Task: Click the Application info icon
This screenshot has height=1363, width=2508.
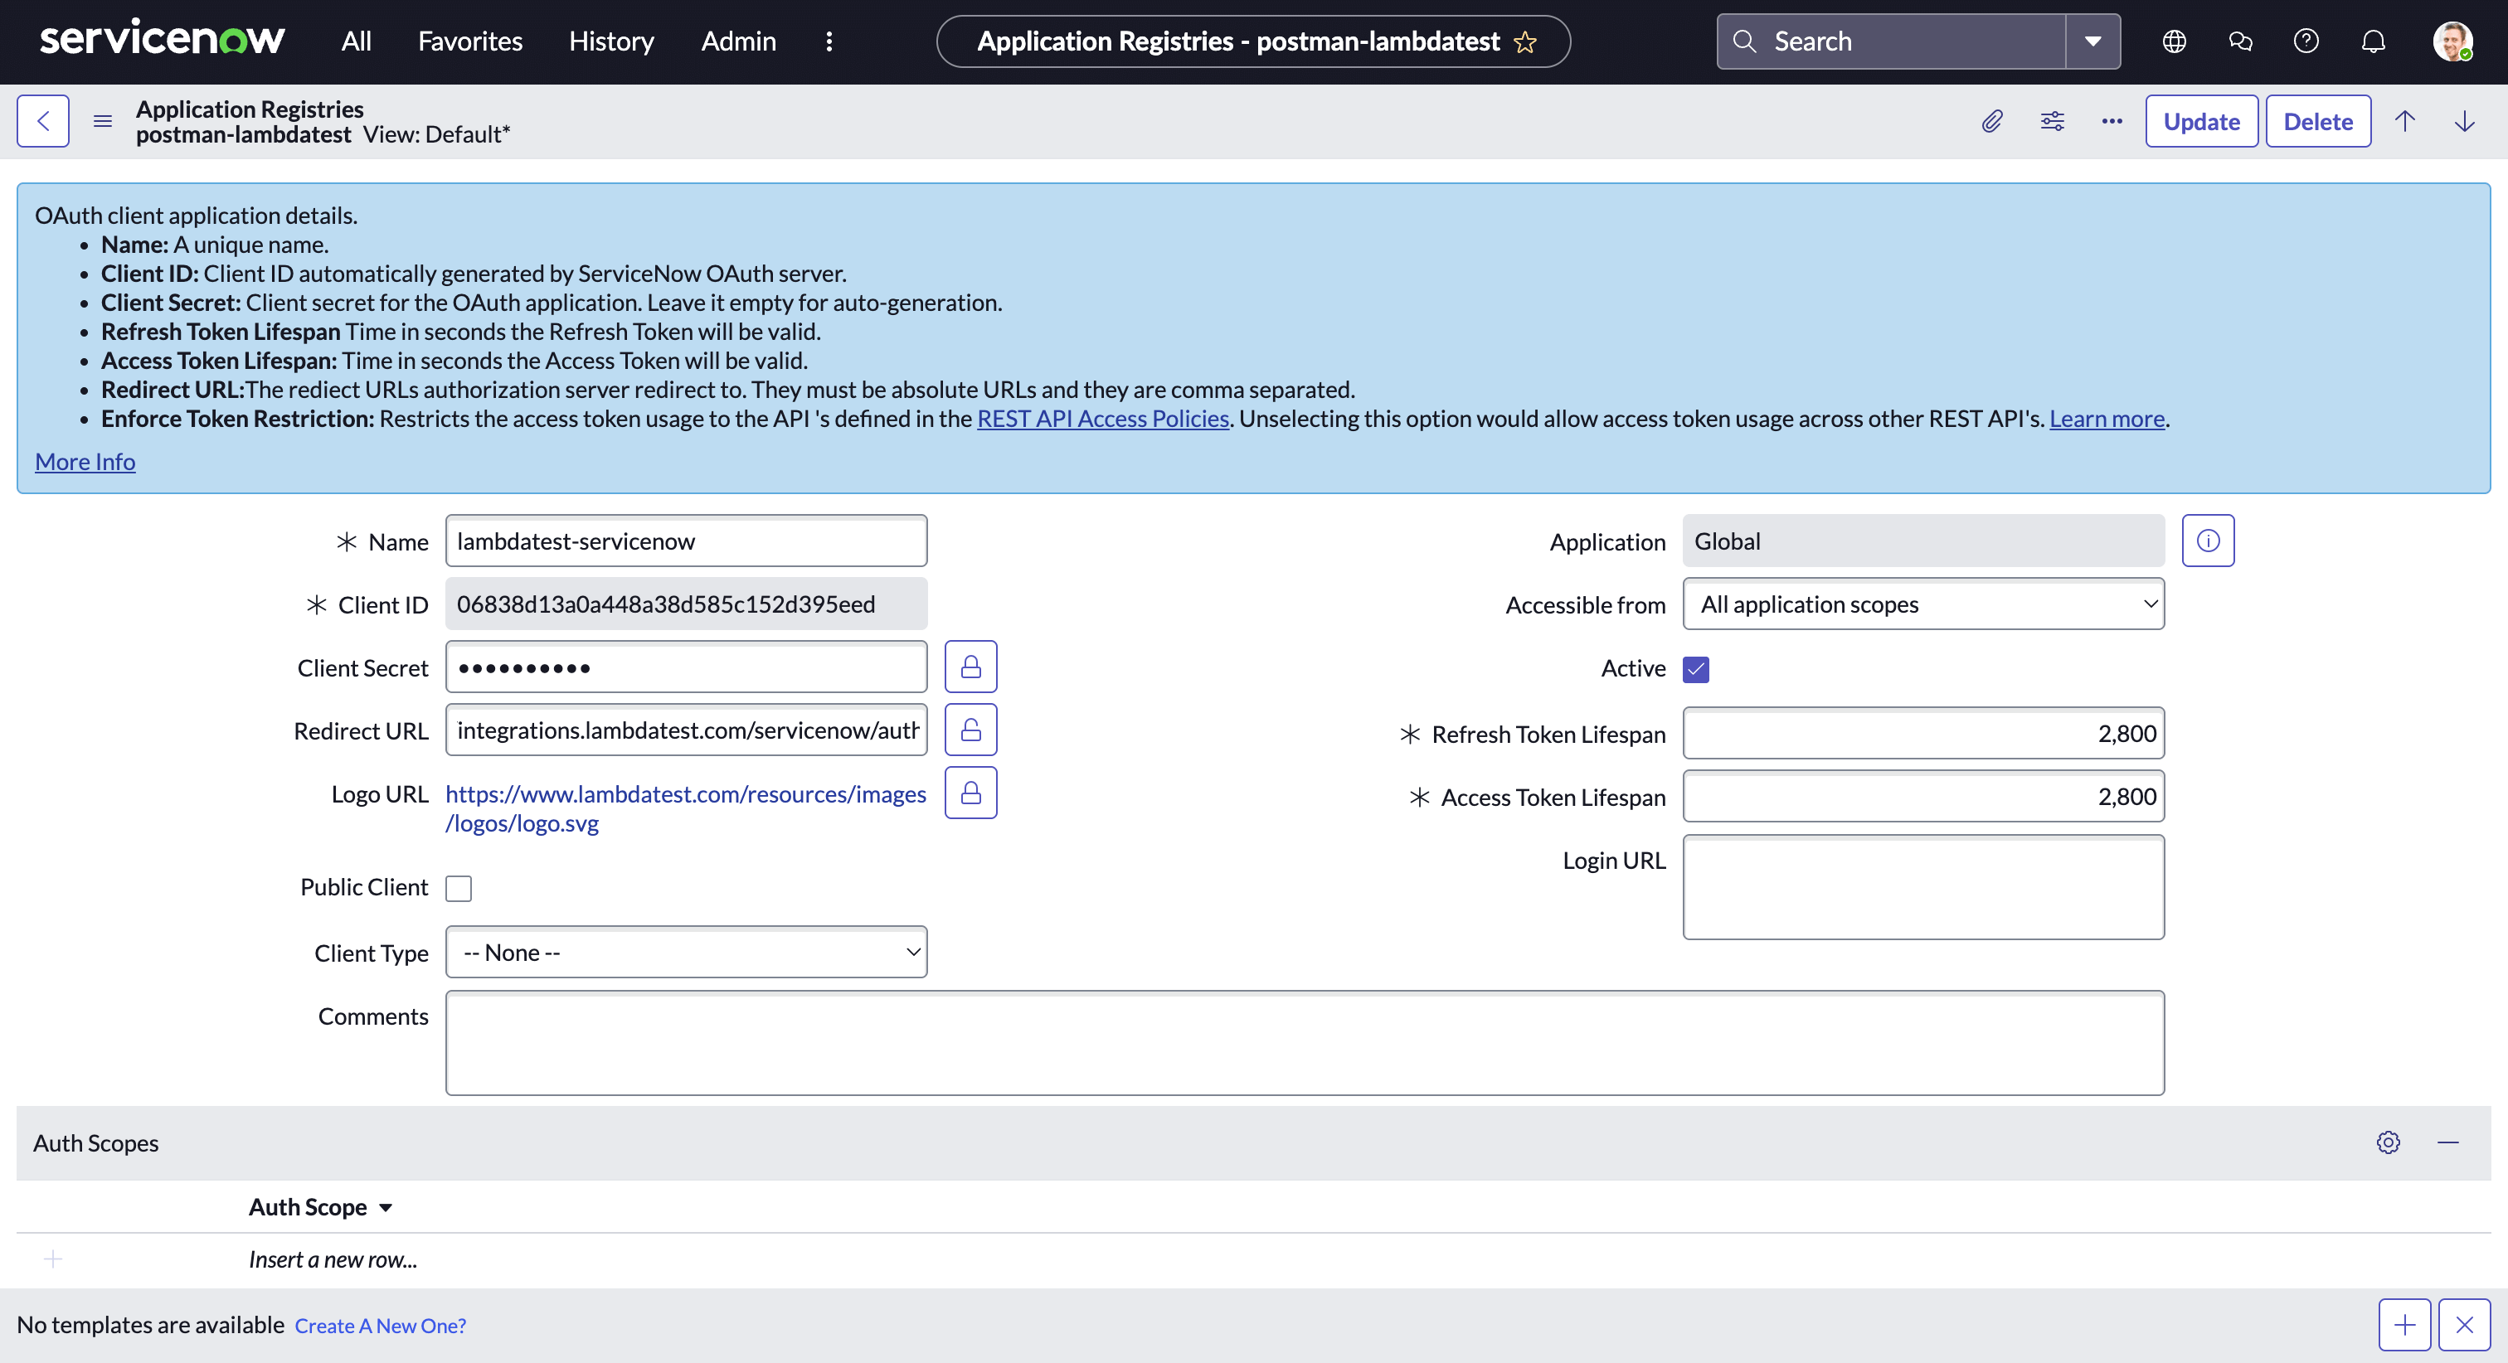Action: click(x=2208, y=541)
